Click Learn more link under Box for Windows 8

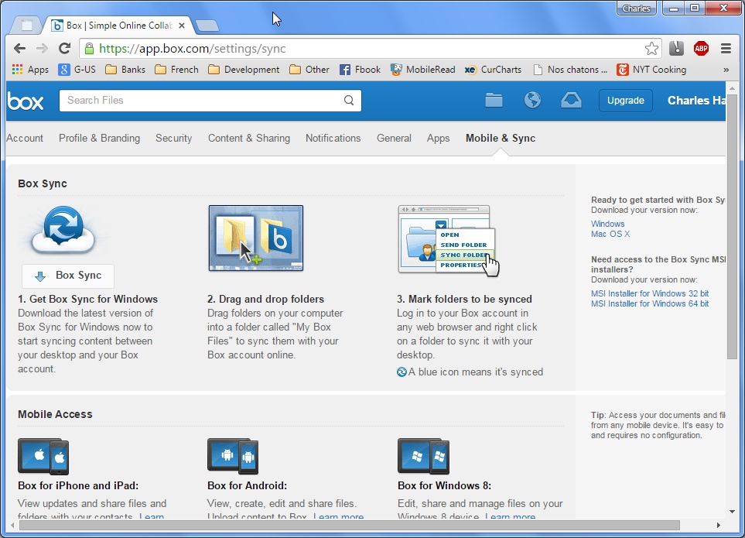coord(510,516)
